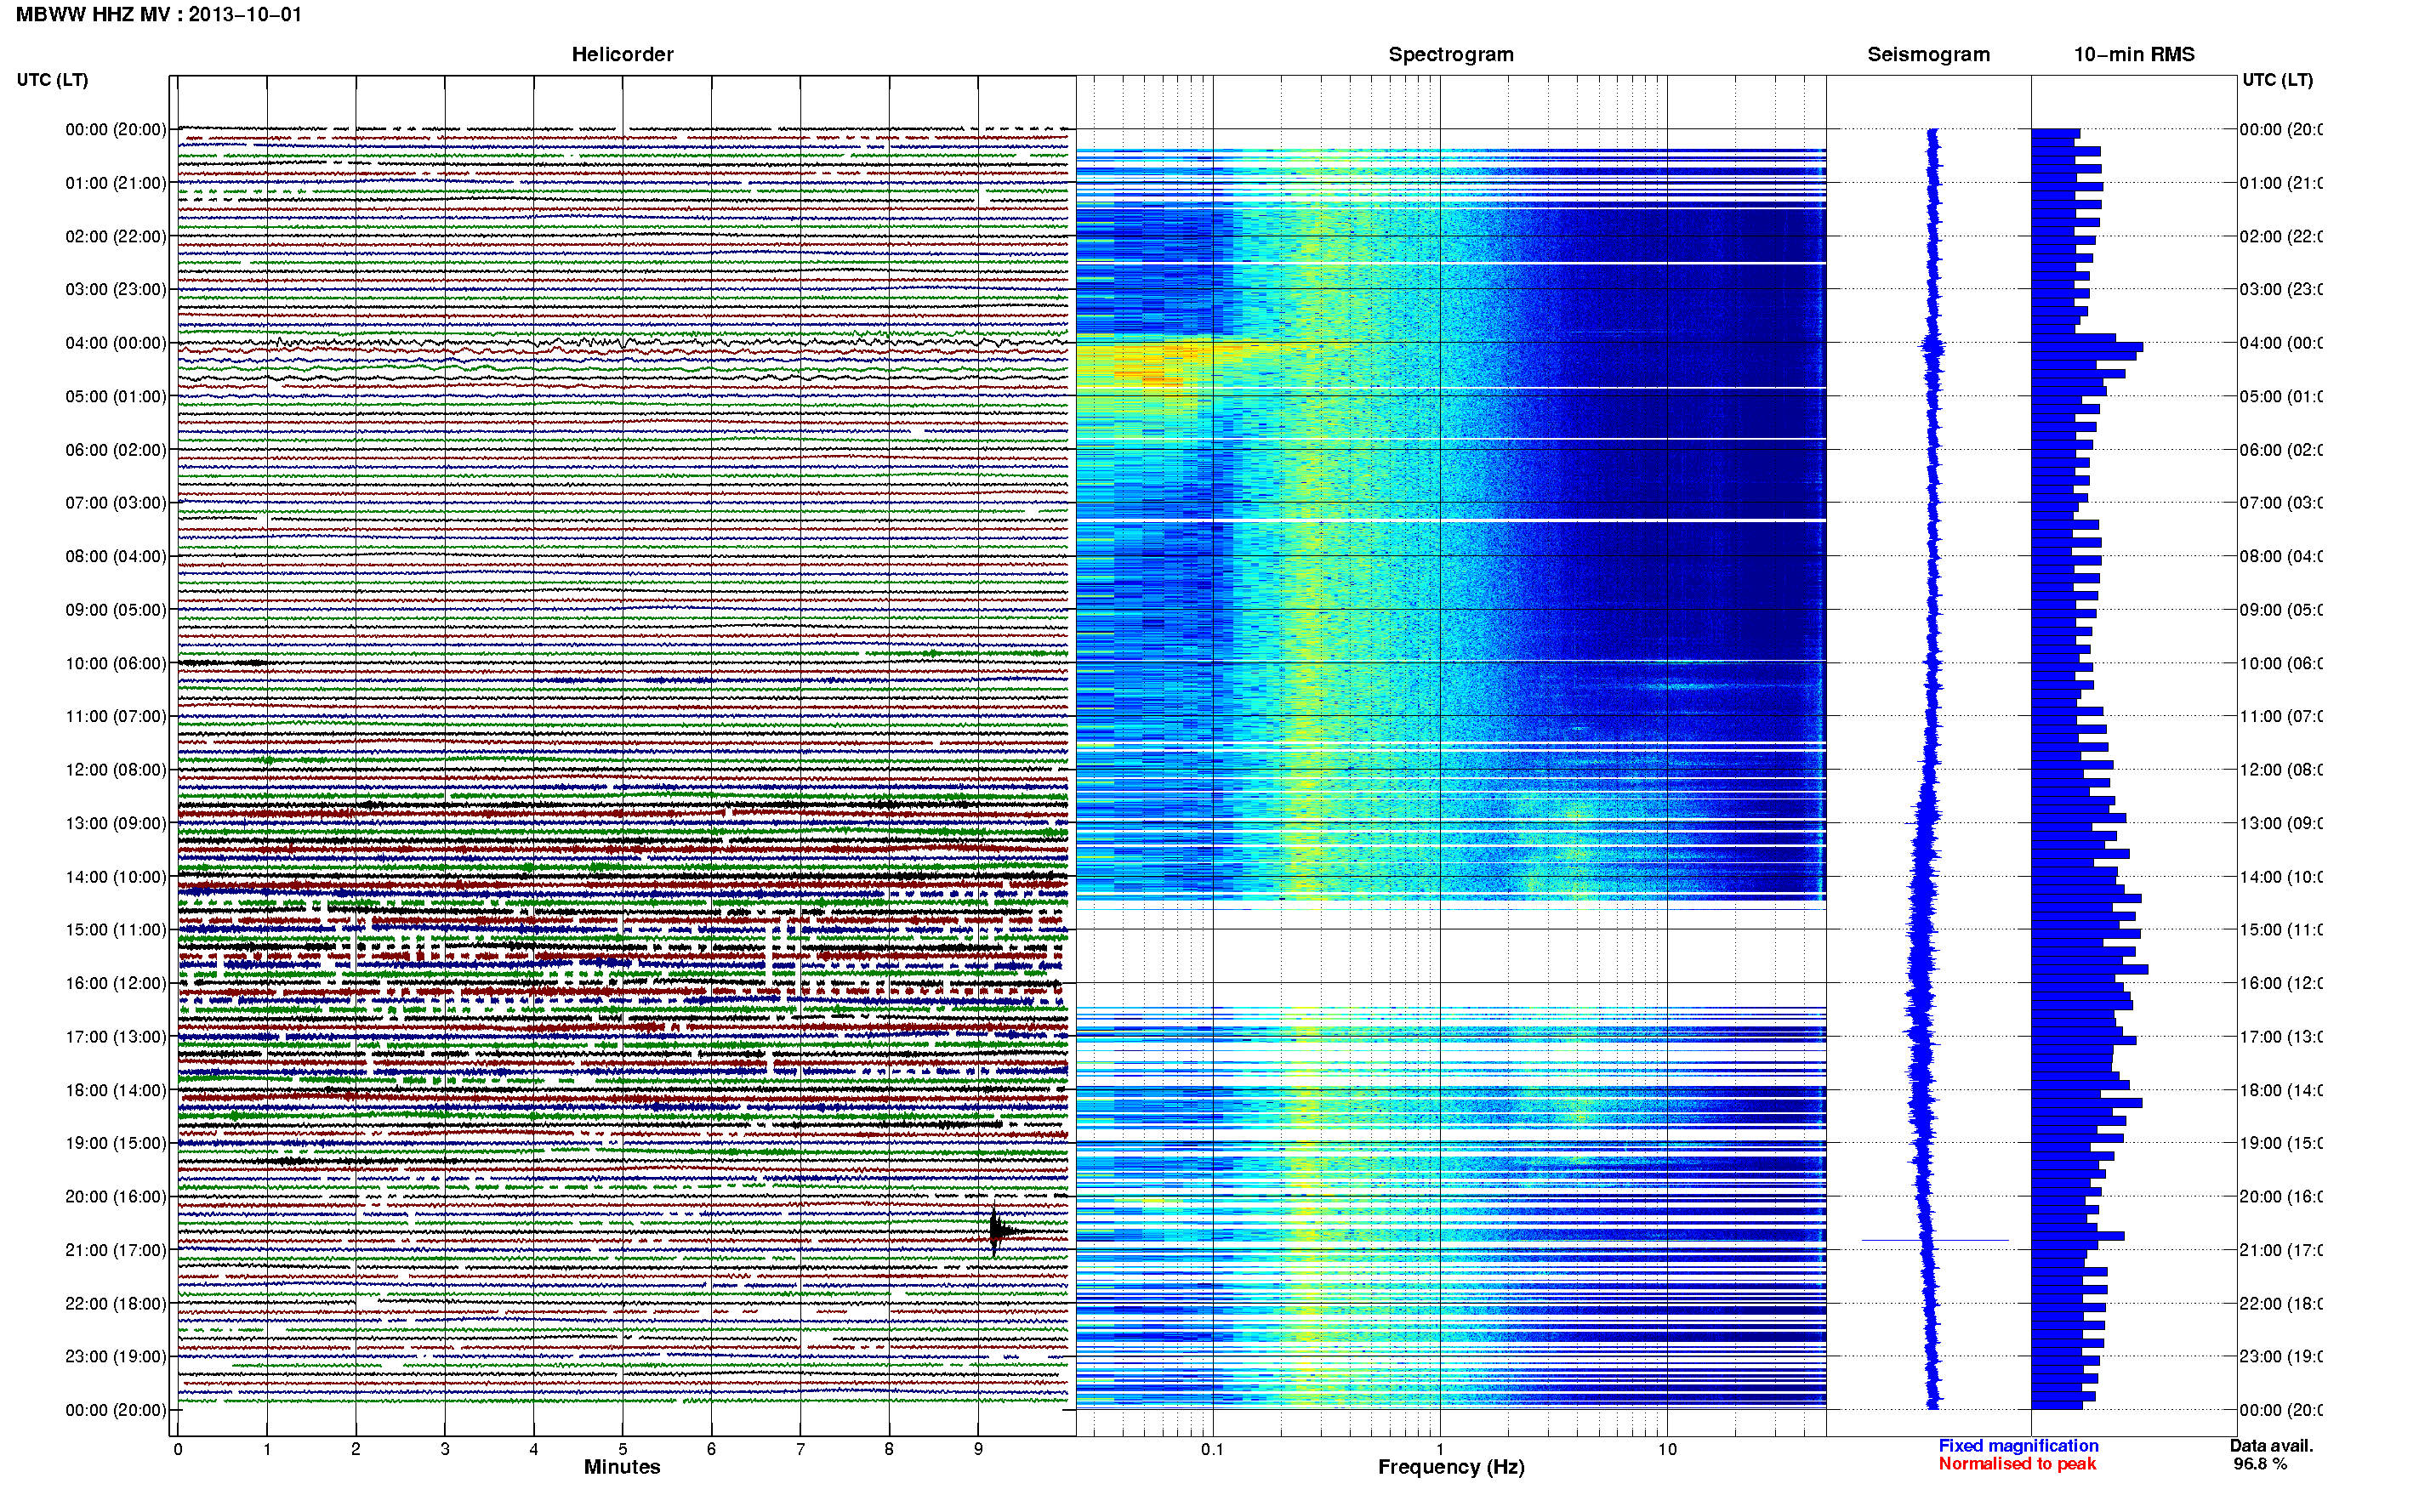The height and width of the screenshot is (1512, 2419).
Task: Click the red 'Normalised to peak' legend text
Action: [x=2017, y=1464]
